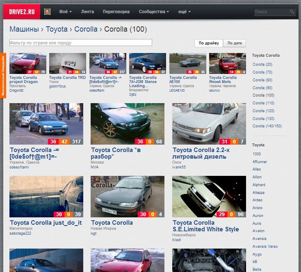Select Corolla (20) in the sidebar
Viewport: 301px width, 272px height.
click(x=262, y=65)
